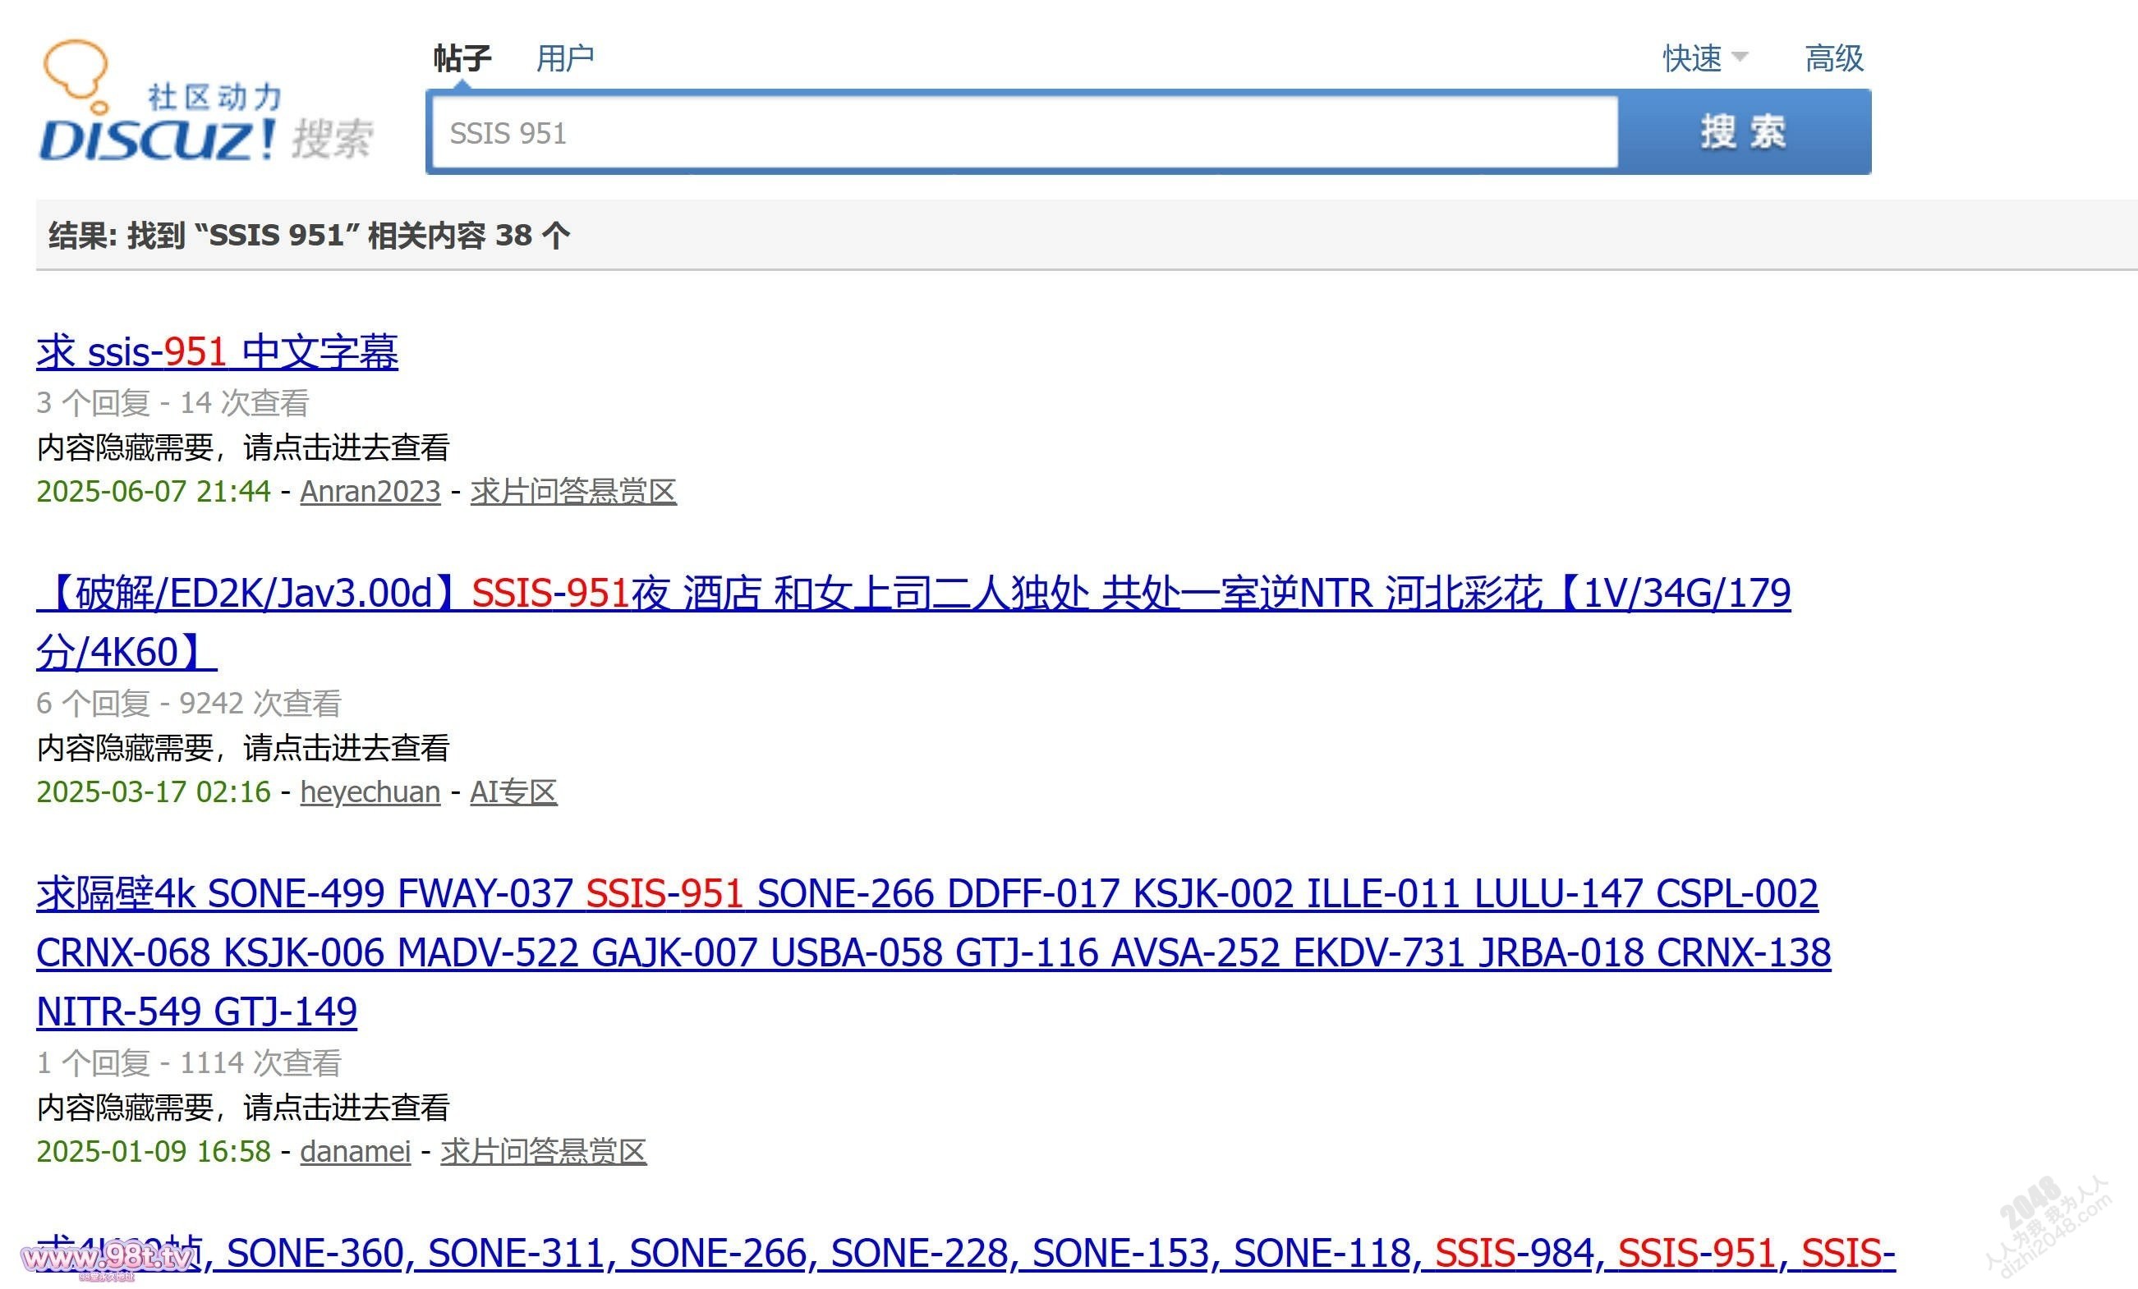Open the 高级 search link
2138x1289 pixels.
pyautogui.click(x=1833, y=59)
